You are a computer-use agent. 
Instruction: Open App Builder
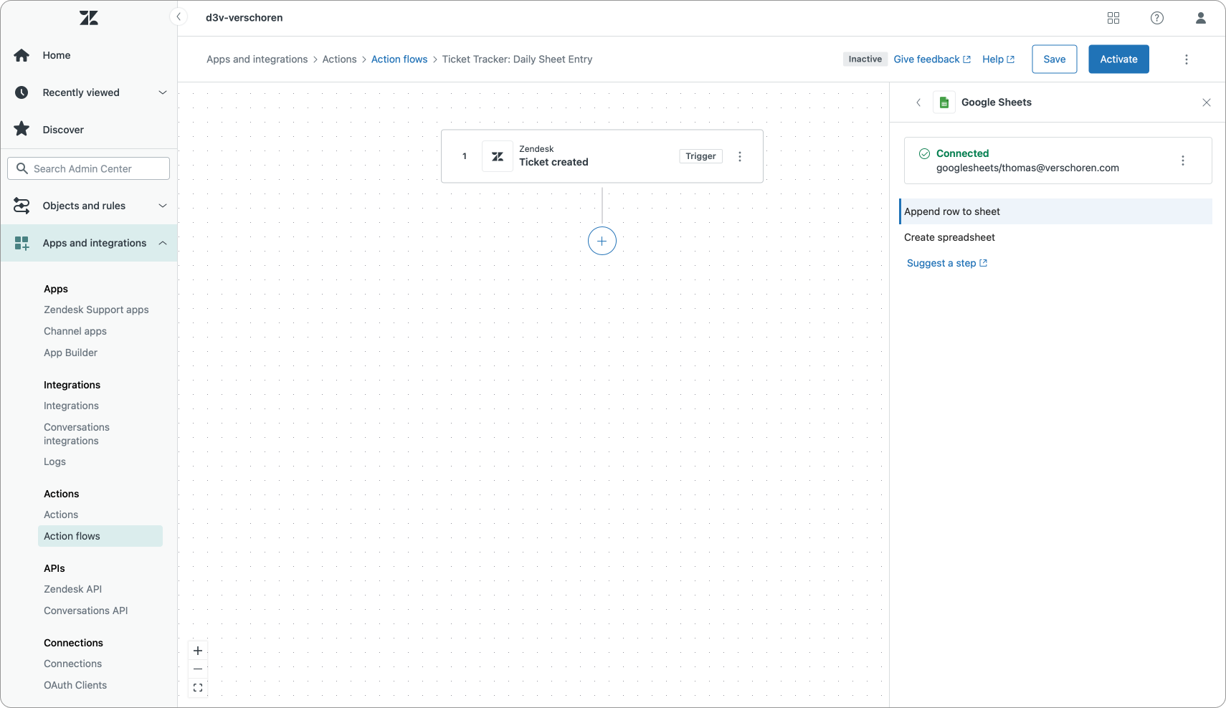(70, 353)
